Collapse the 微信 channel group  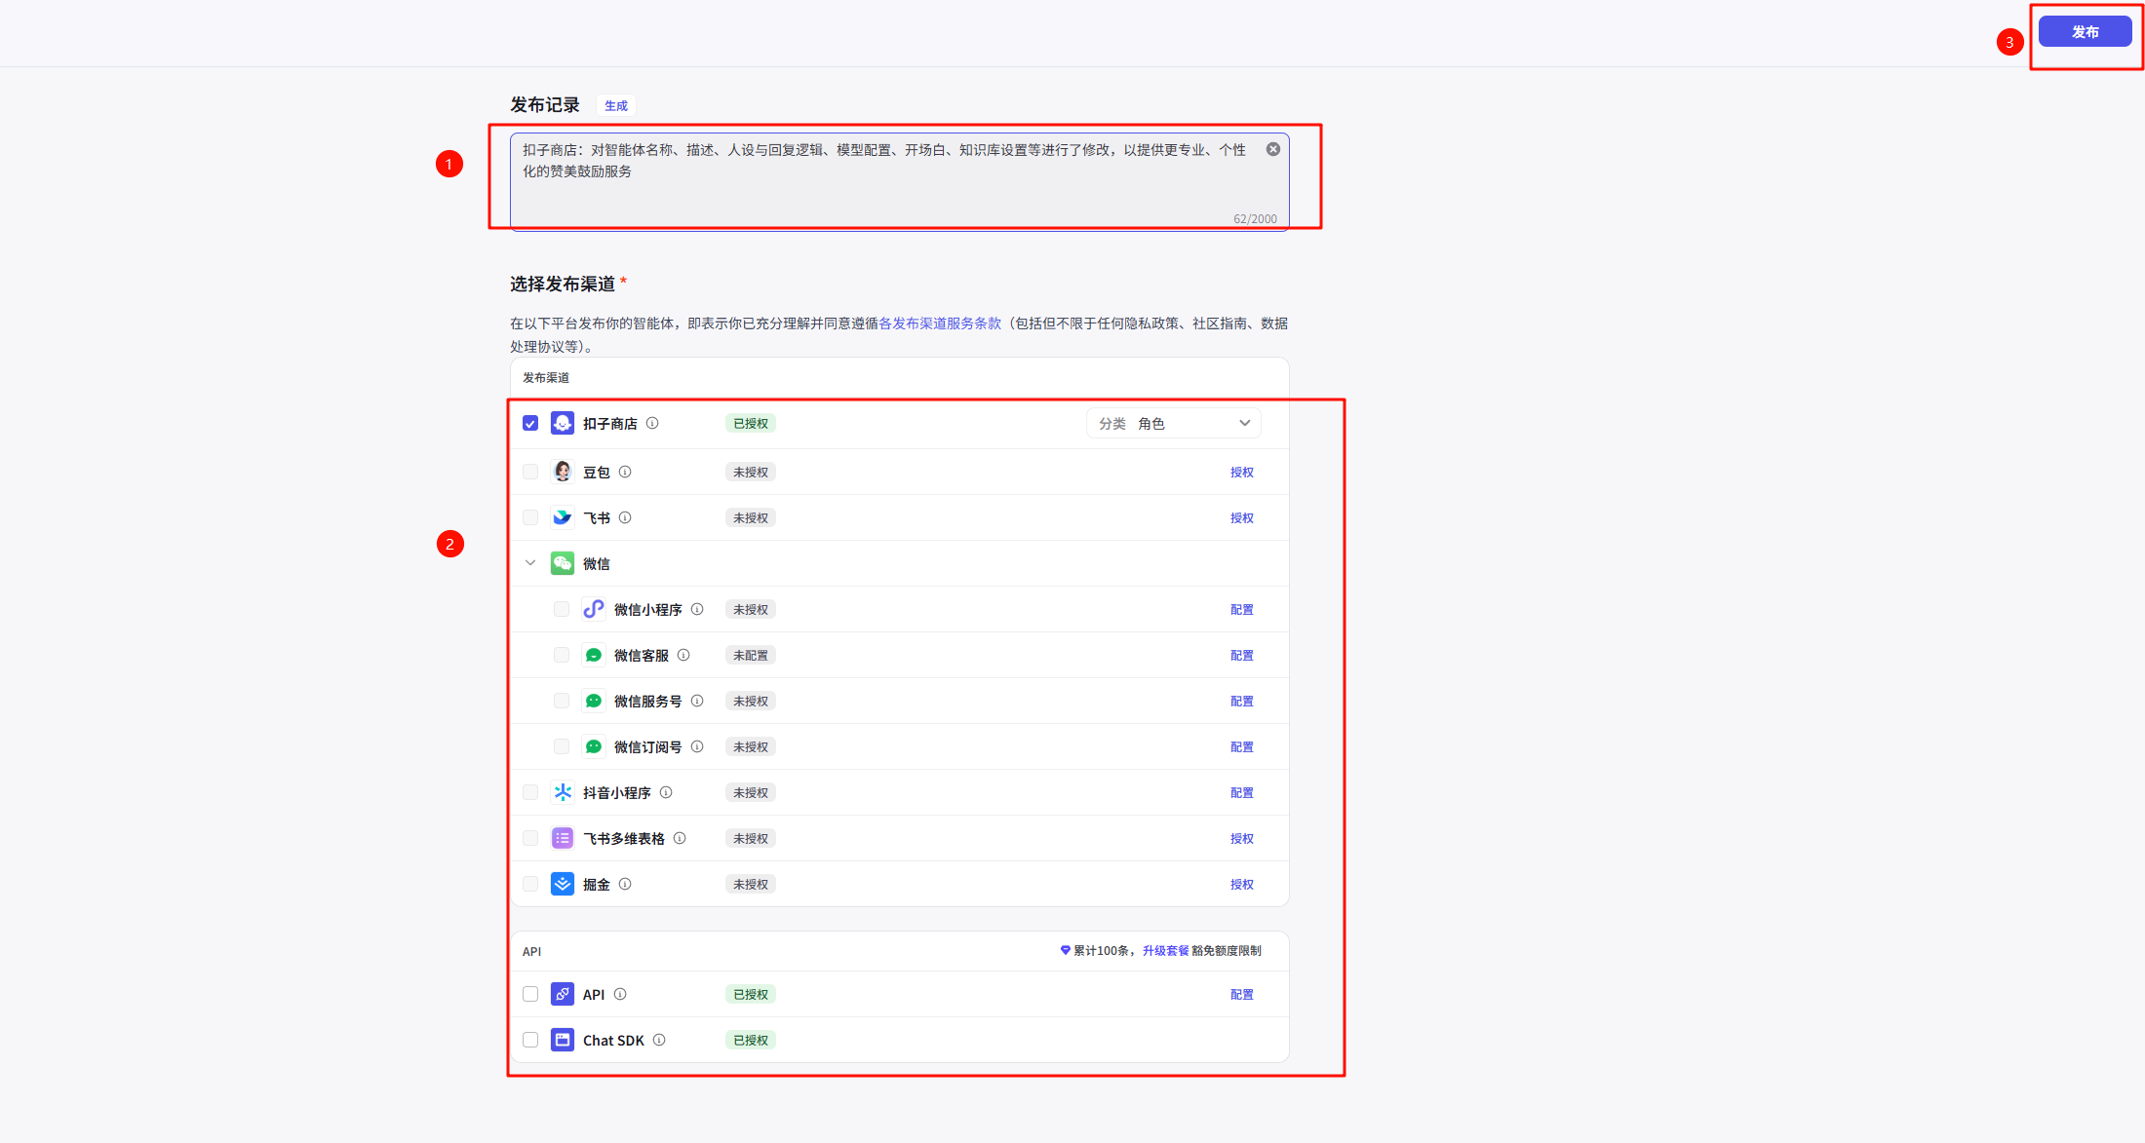pos(530,563)
